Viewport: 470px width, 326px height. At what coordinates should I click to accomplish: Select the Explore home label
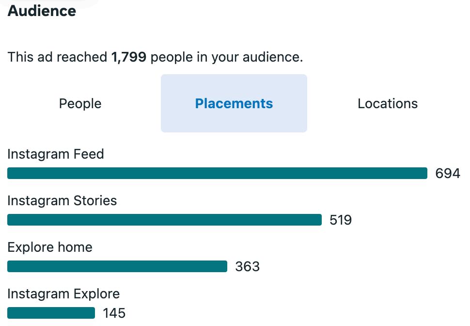click(x=50, y=247)
